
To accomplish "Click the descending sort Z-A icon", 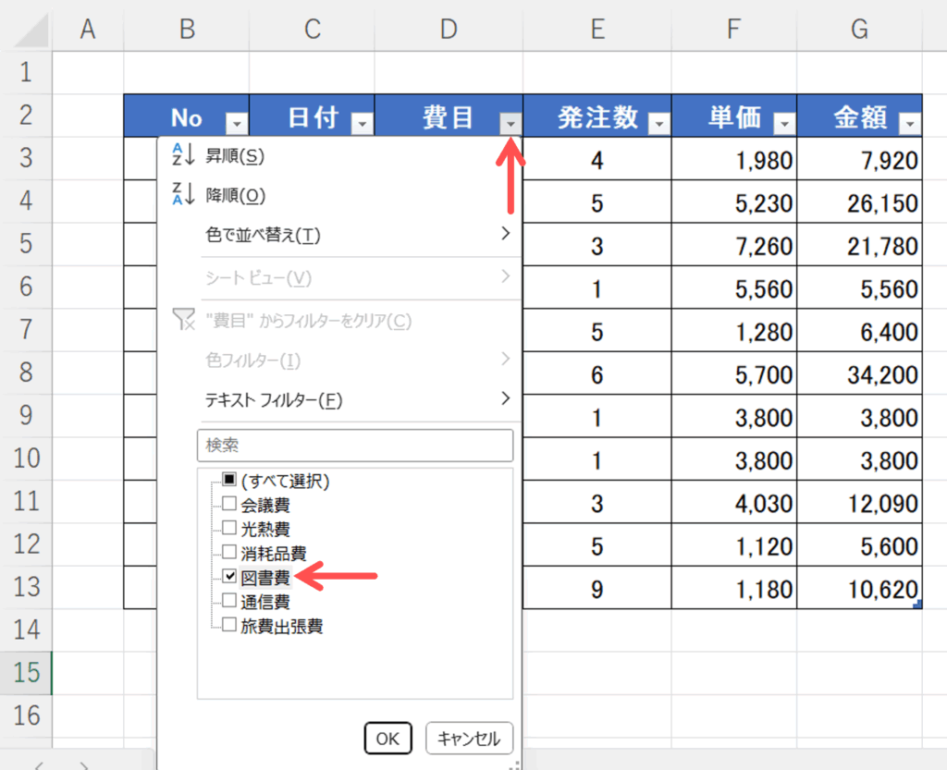I will tap(184, 195).
